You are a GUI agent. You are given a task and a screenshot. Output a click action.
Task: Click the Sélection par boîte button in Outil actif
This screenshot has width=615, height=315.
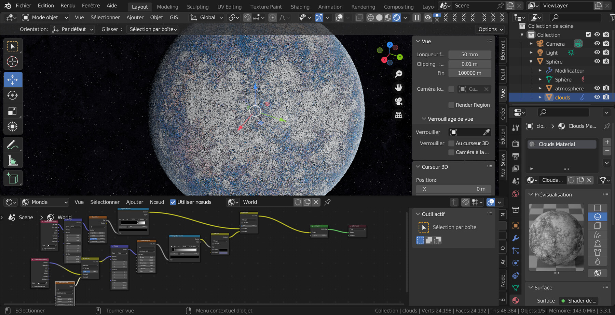pos(454,227)
